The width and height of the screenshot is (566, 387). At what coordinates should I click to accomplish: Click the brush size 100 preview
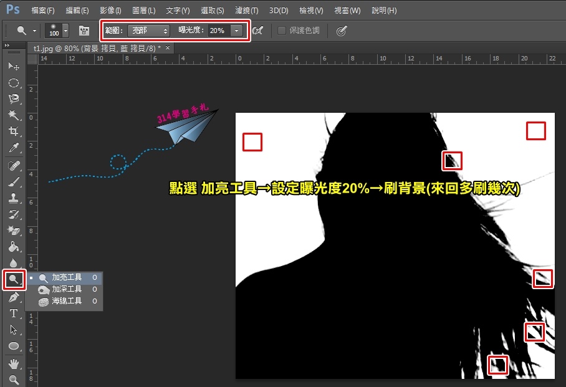click(54, 31)
